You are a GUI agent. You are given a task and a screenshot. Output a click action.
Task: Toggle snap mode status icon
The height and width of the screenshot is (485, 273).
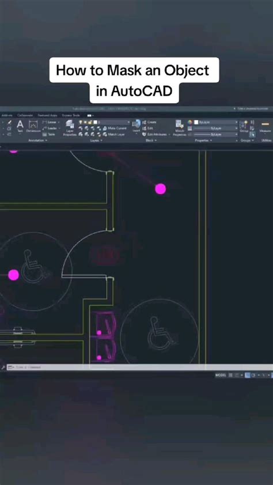pyautogui.click(x=237, y=375)
